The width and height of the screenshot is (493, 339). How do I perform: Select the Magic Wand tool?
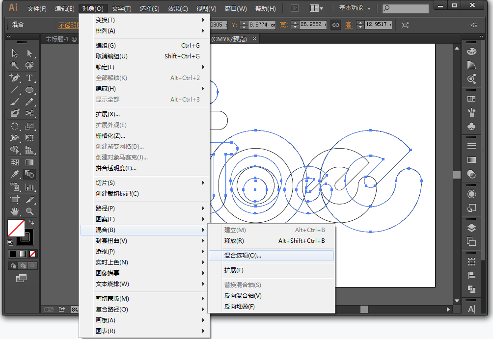[x=15, y=65]
